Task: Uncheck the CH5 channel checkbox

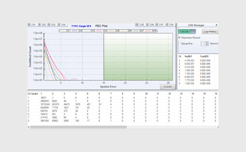Action: (x=137, y=25)
